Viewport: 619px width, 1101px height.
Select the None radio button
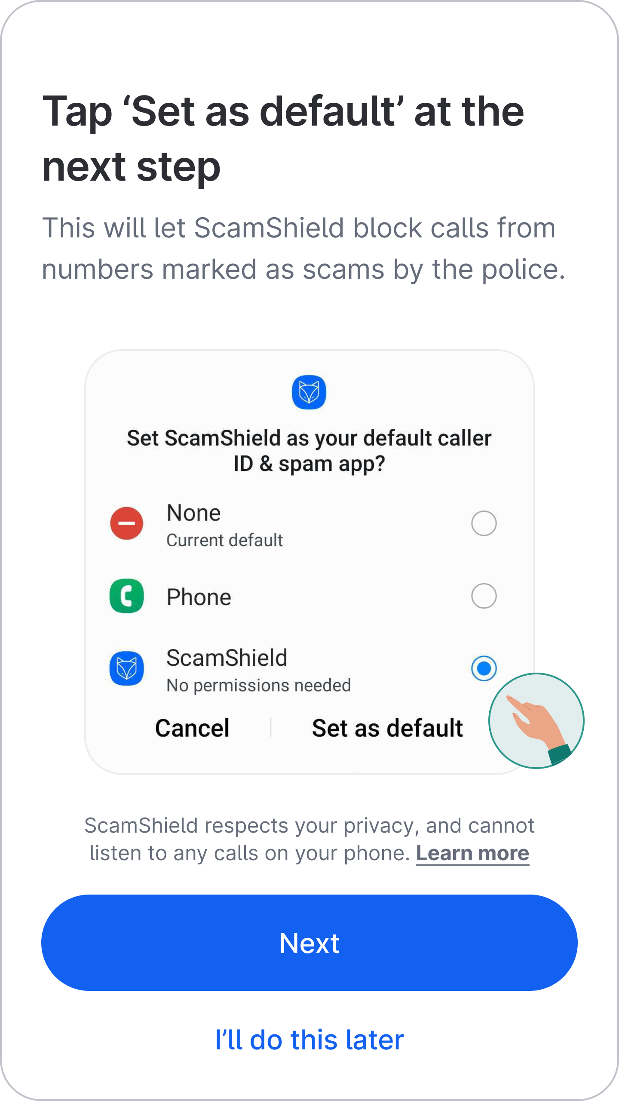coord(484,523)
